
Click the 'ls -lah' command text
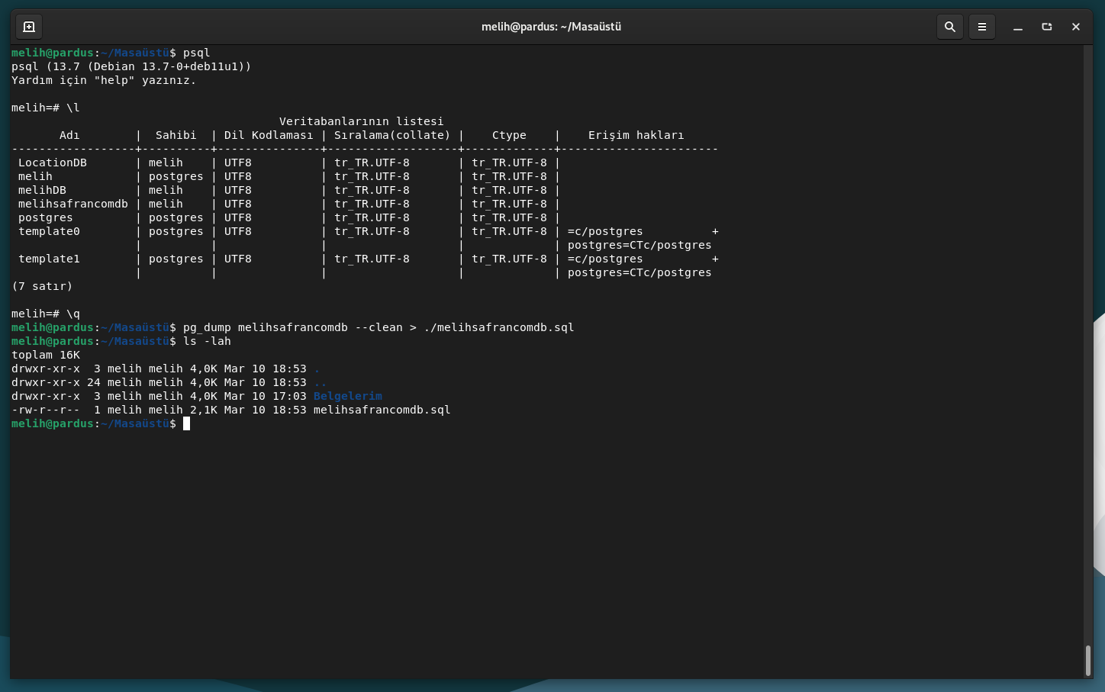click(207, 341)
